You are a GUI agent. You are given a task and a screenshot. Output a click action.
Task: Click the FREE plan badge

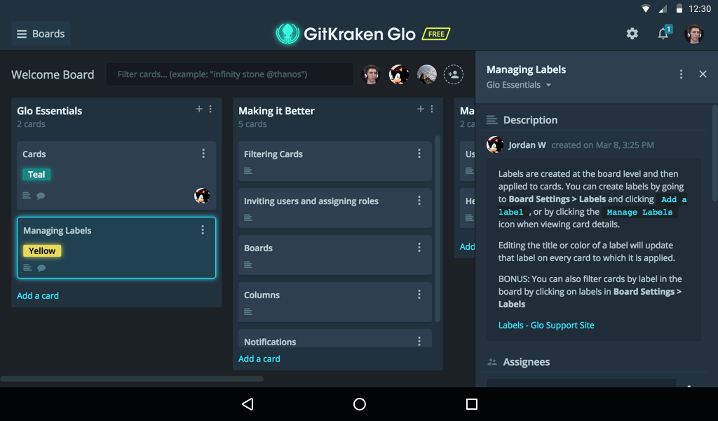436,34
